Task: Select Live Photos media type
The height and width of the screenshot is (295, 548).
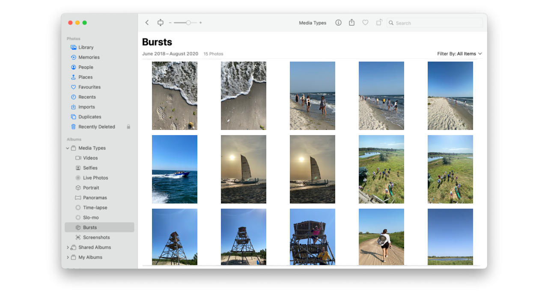Action: (95, 178)
